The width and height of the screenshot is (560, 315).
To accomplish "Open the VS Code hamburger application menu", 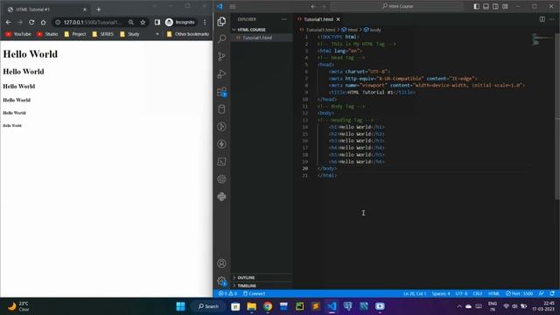I will [x=233, y=6].
